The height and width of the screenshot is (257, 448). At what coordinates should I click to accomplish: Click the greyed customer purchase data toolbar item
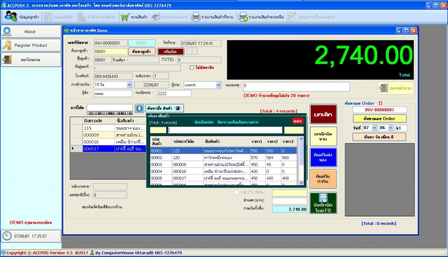(312, 17)
